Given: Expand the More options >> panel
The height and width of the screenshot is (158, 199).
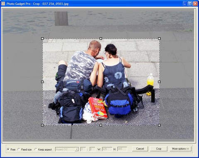Looking at the screenshot, I should pos(180,149).
